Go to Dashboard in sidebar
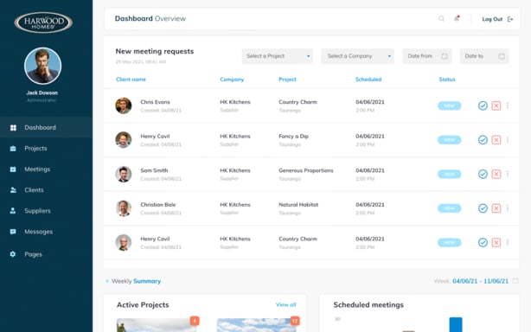The image size is (531, 332). (46, 128)
